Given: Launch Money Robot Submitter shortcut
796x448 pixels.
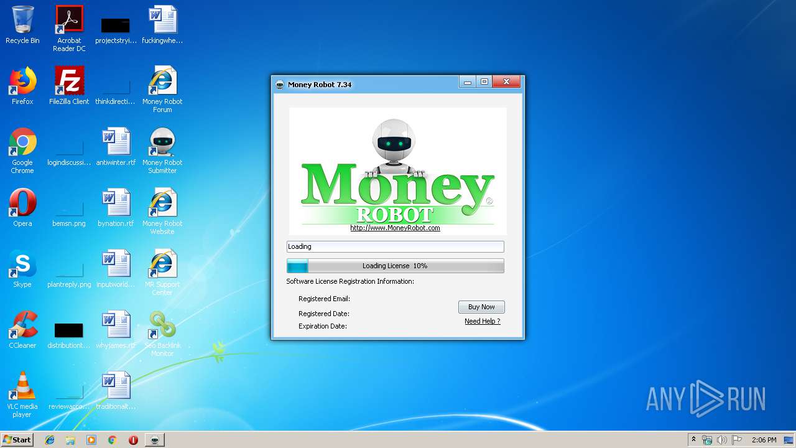Looking at the screenshot, I should (162, 151).
